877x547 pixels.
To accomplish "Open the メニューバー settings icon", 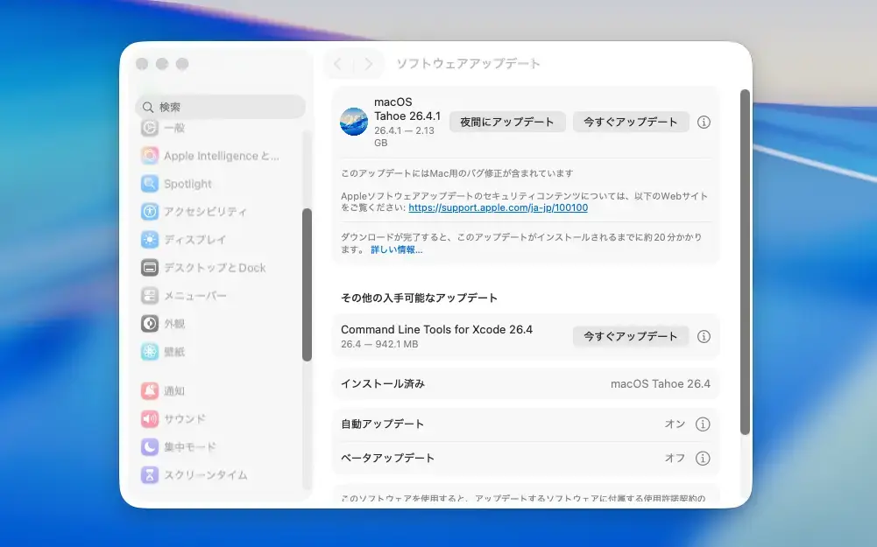I will click(149, 295).
